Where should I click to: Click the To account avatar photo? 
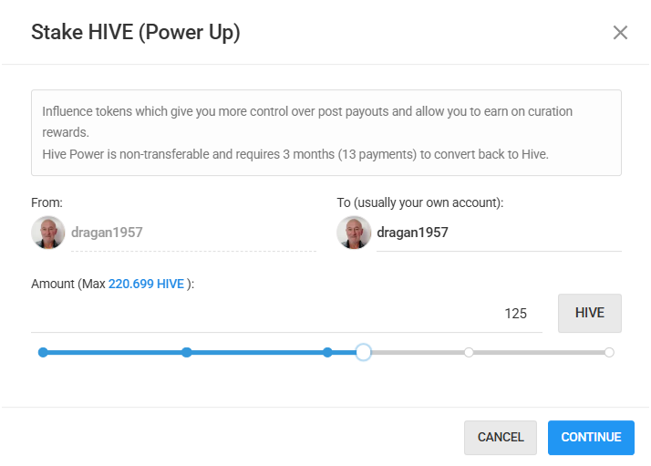coord(354,233)
